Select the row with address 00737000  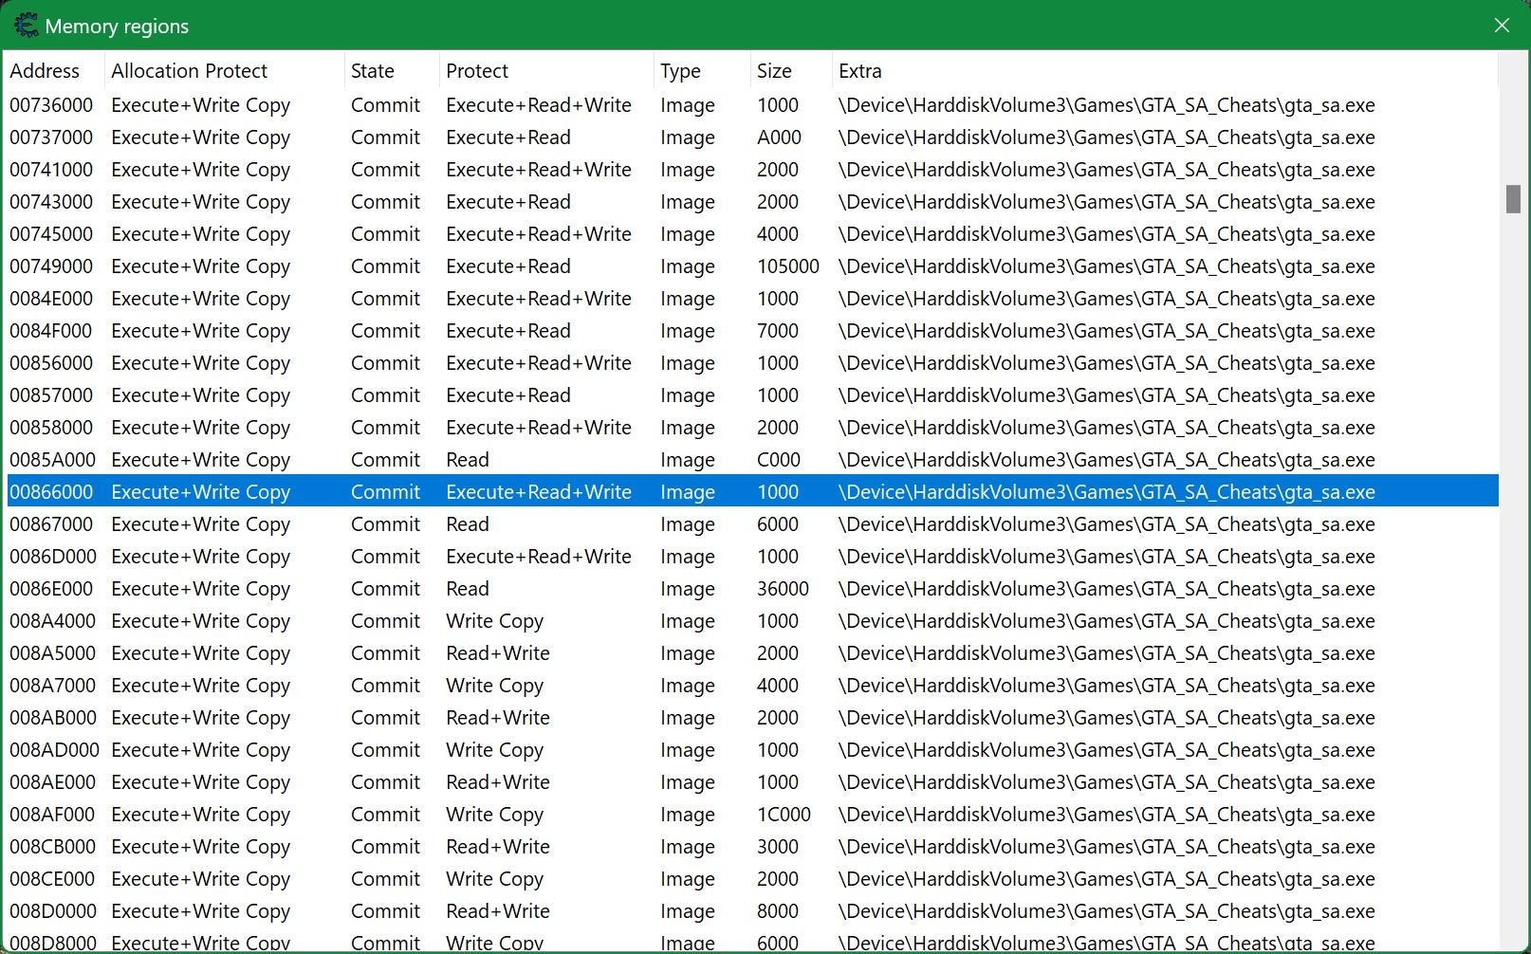pos(753,138)
